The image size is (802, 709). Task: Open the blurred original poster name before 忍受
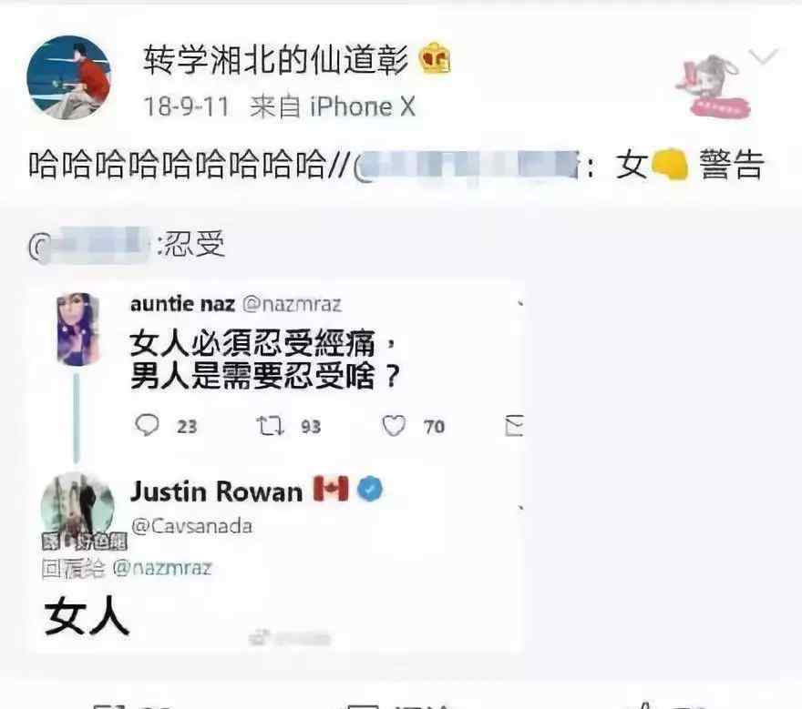pyautogui.click(x=91, y=245)
